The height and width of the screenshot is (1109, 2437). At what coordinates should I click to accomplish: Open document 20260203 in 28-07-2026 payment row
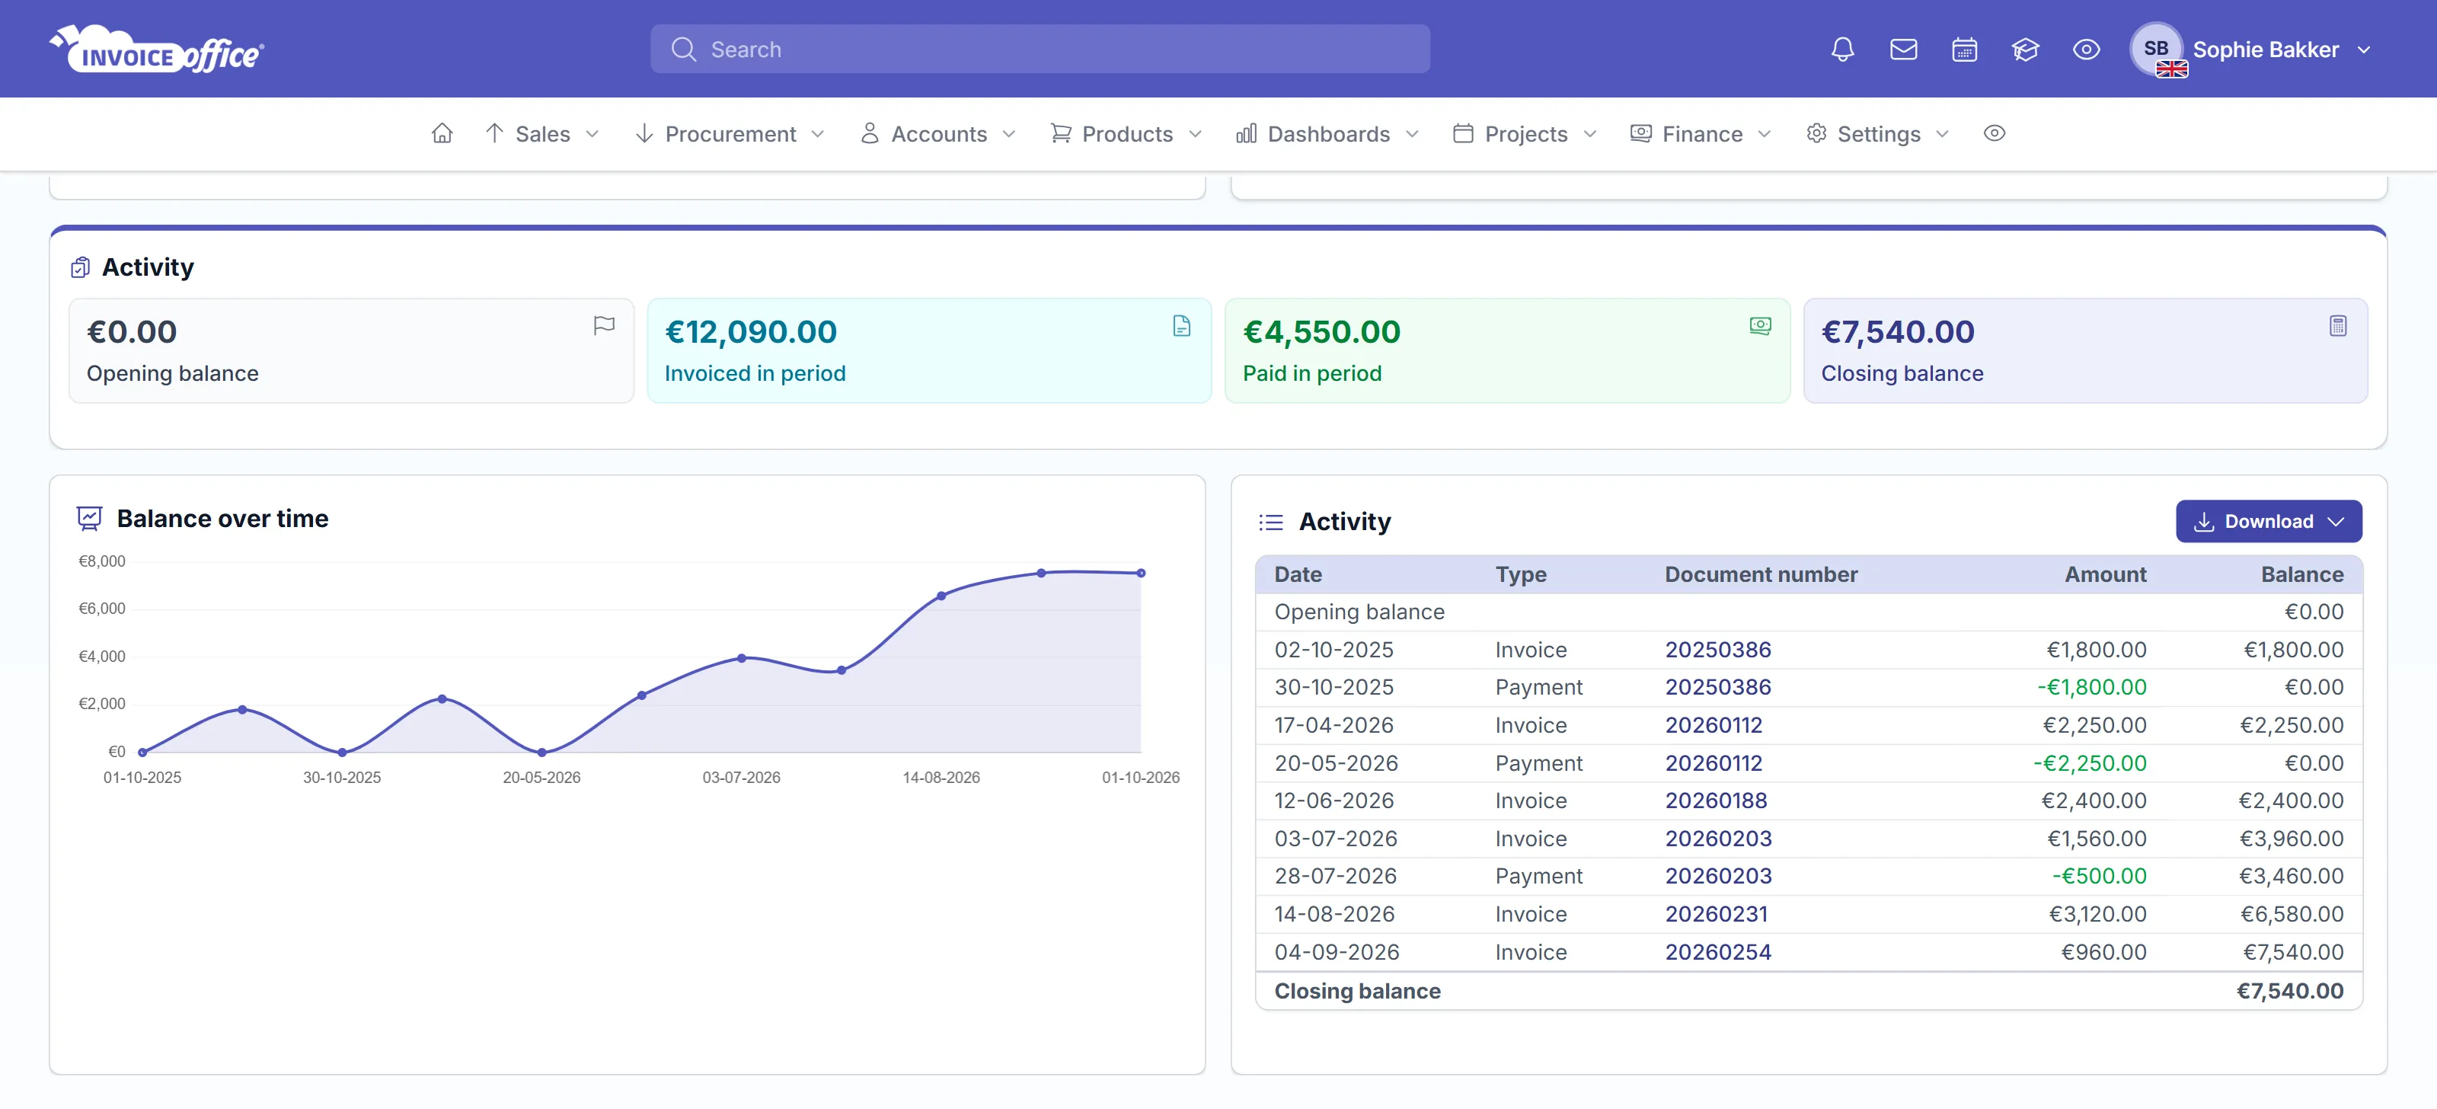1718,877
